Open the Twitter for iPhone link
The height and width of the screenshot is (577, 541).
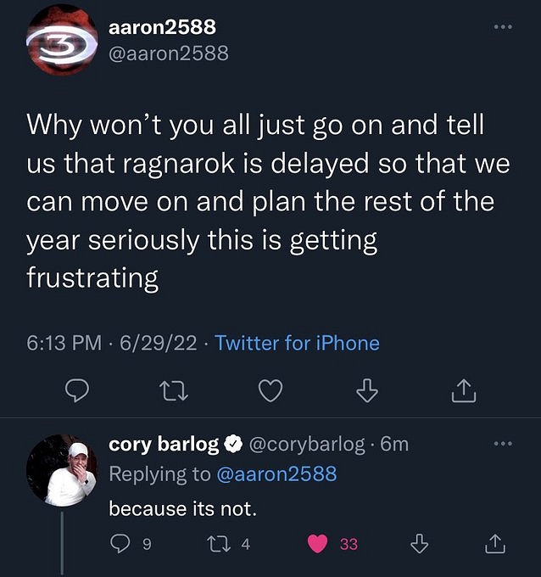(x=297, y=343)
